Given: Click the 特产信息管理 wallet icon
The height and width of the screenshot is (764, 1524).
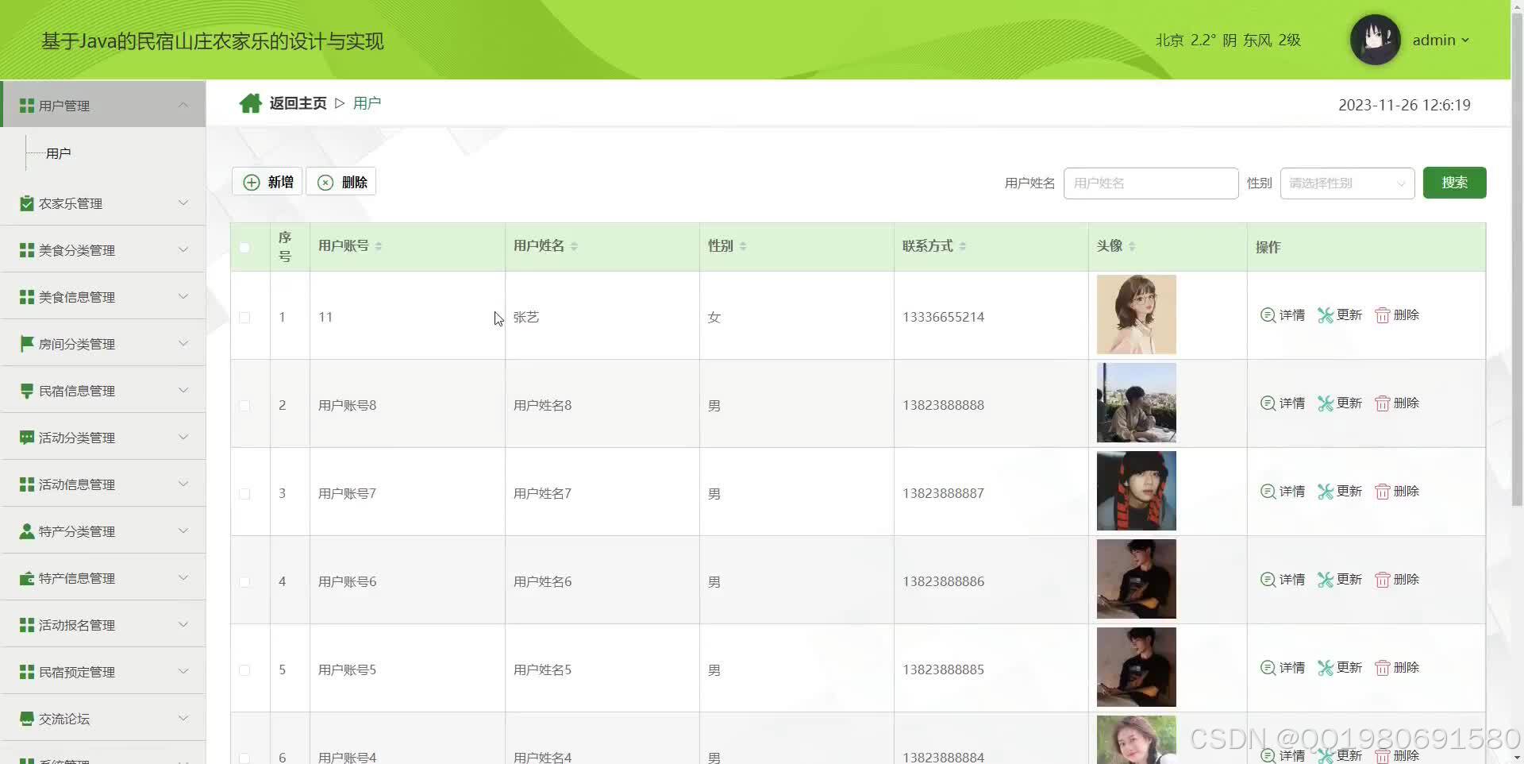Looking at the screenshot, I should [27, 578].
